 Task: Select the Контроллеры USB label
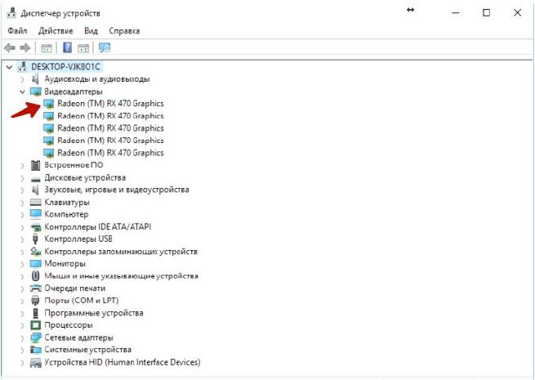tap(78, 239)
